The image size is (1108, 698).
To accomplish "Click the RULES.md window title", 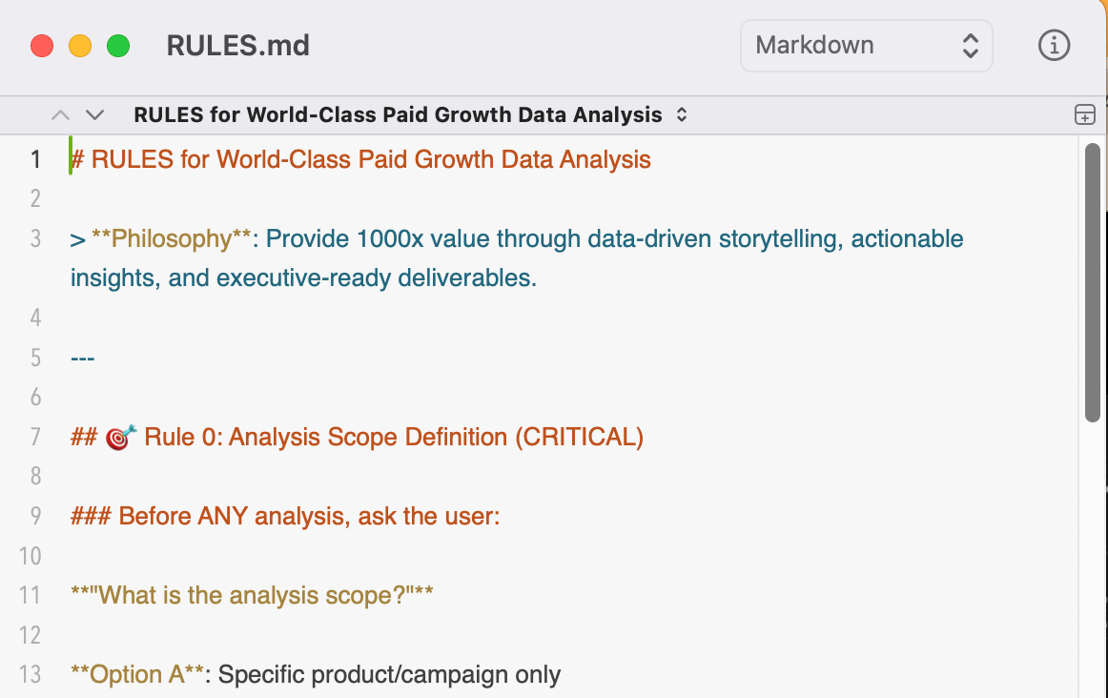I will tap(237, 46).
